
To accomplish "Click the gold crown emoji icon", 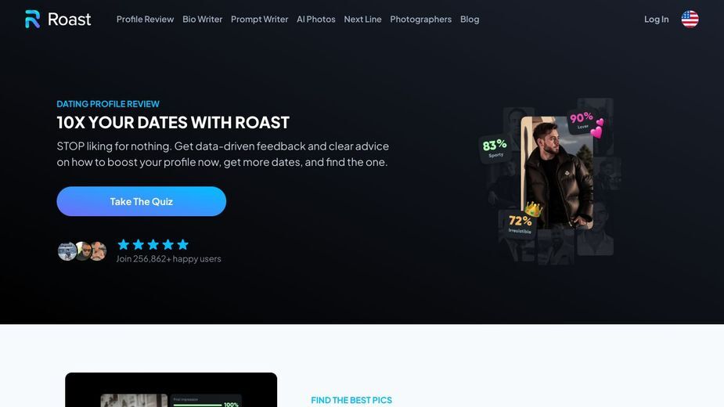I will pos(533,209).
